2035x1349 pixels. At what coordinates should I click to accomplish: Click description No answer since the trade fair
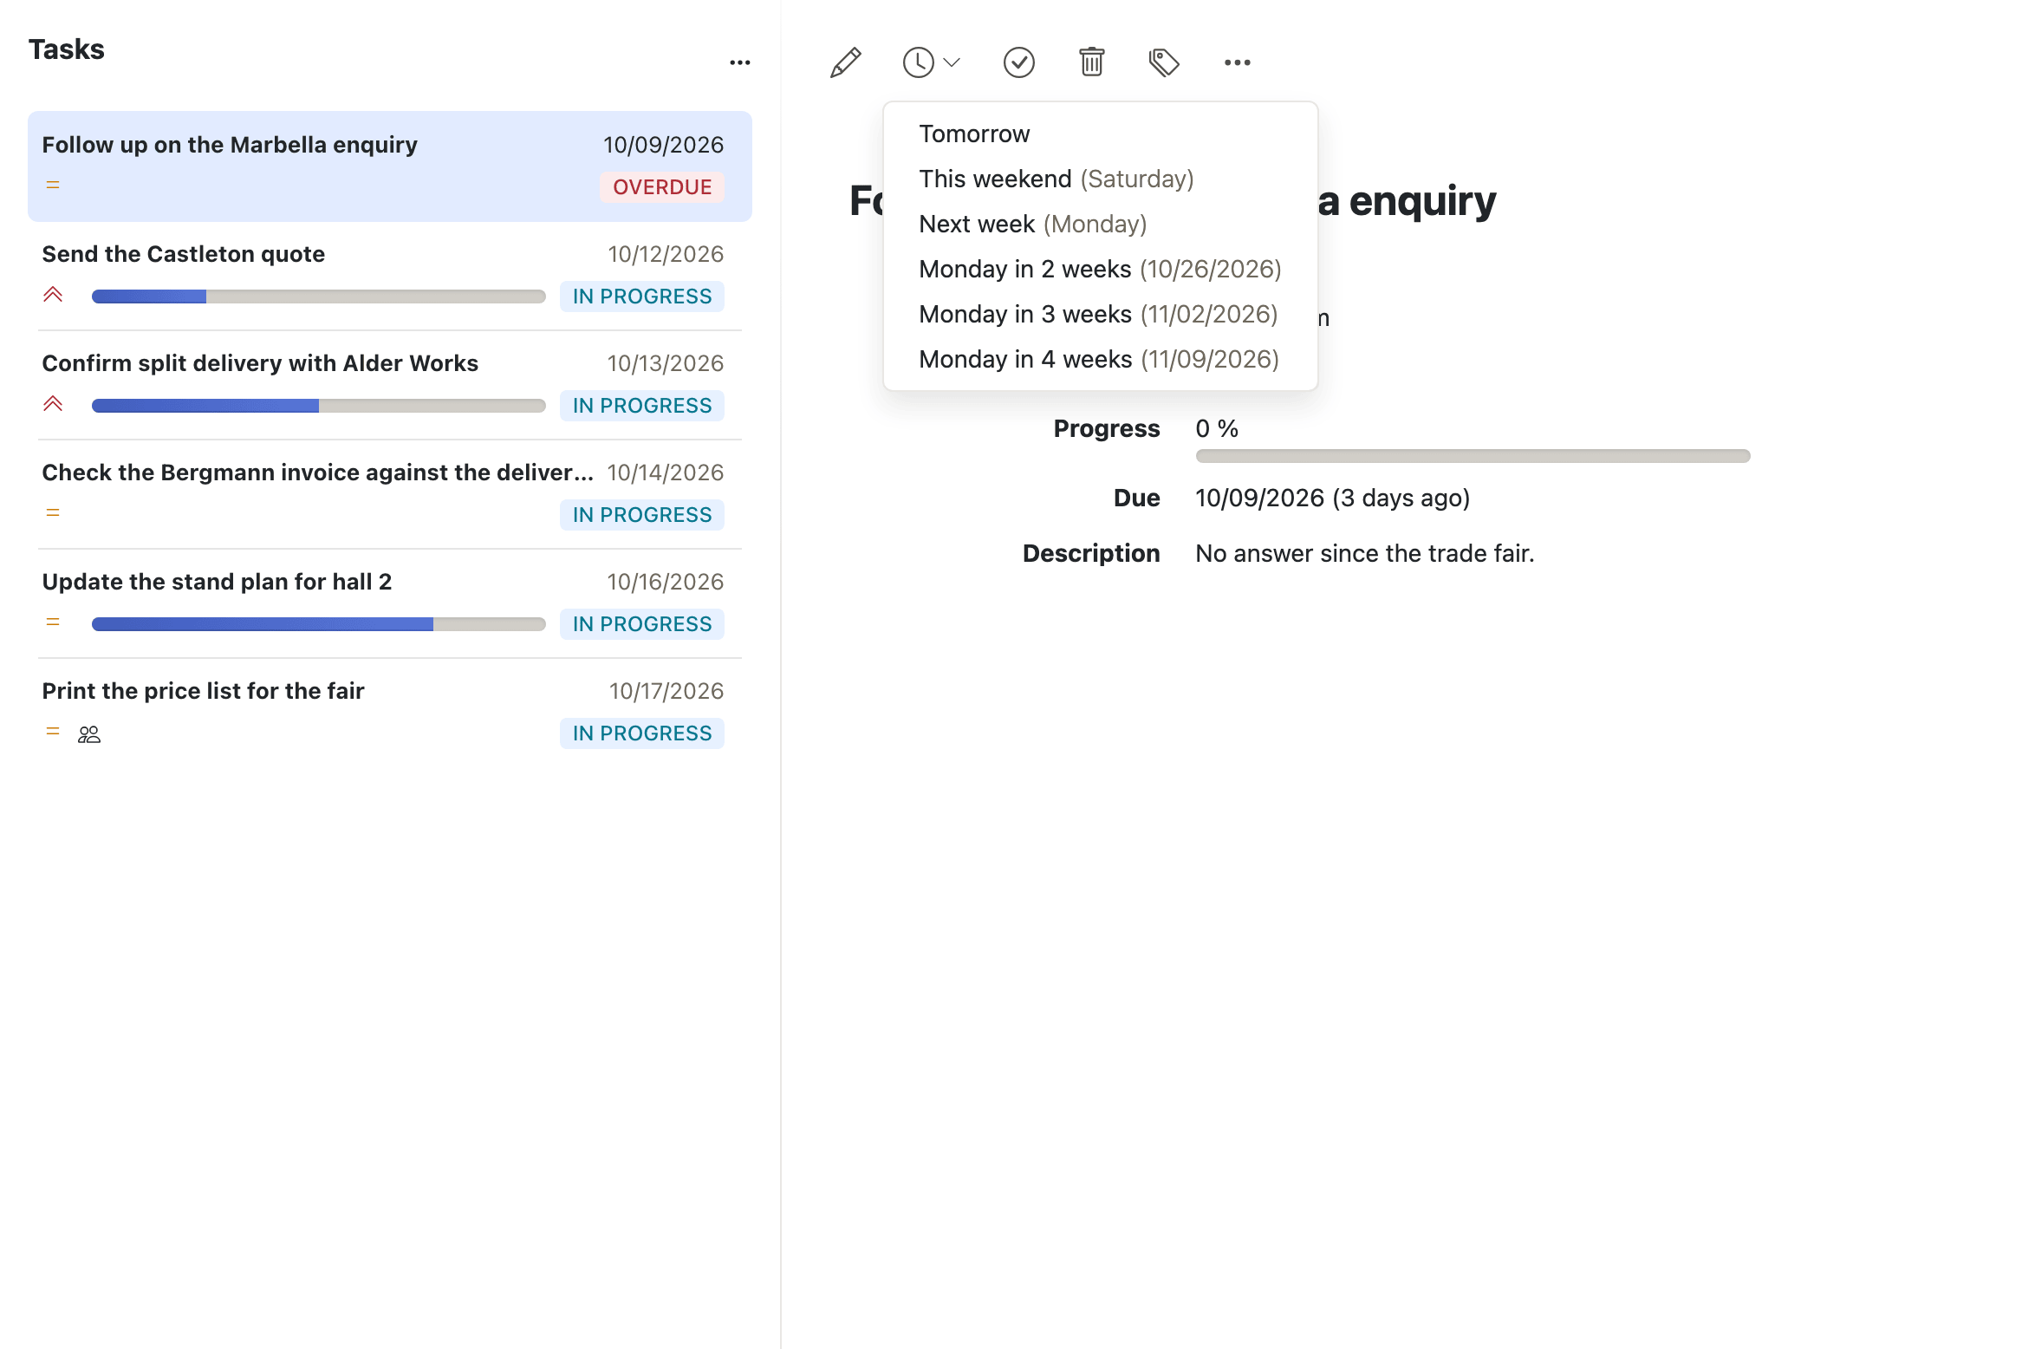pyautogui.click(x=1364, y=554)
